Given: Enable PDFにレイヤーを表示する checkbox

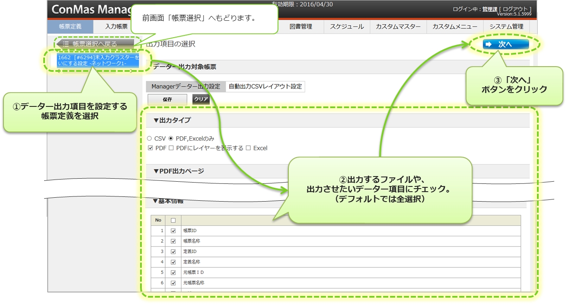Looking at the screenshot, I should [x=171, y=148].
